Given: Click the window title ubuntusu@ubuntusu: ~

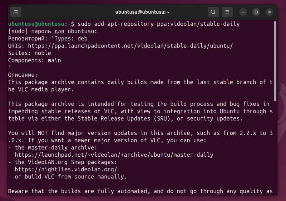Looking at the screenshot, I should click(x=142, y=12).
